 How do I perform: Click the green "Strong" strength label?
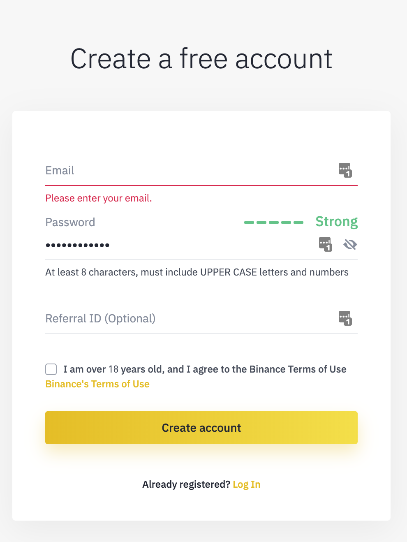point(336,222)
